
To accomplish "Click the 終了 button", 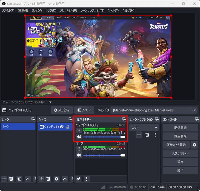I will point(180,170).
